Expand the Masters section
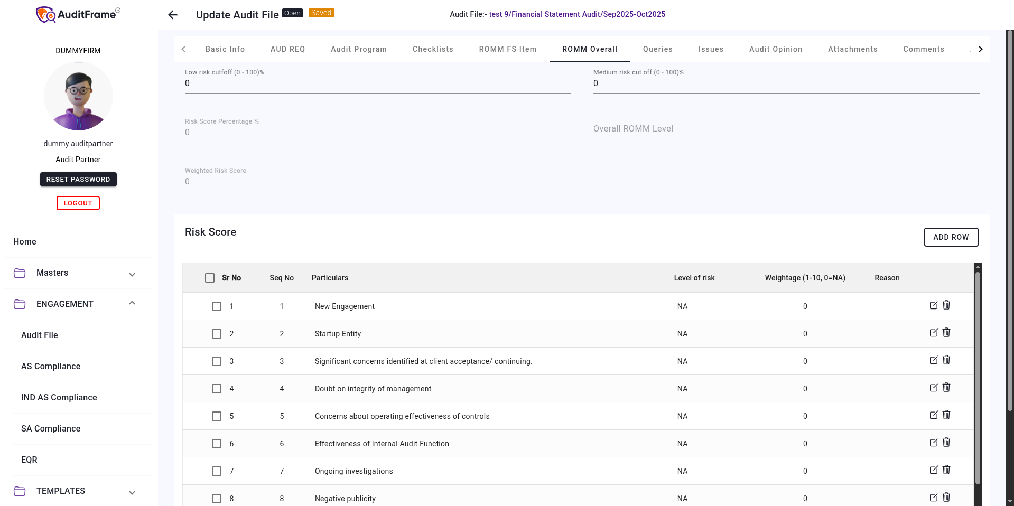Image resolution: width=1014 pixels, height=506 pixels. pyautogui.click(x=132, y=274)
